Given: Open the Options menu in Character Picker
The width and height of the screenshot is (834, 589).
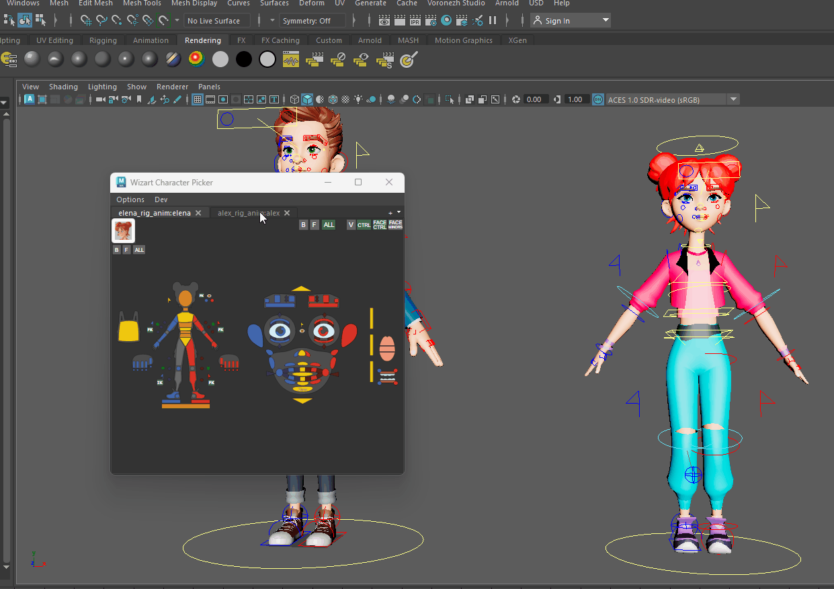Looking at the screenshot, I should (x=130, y=199).
